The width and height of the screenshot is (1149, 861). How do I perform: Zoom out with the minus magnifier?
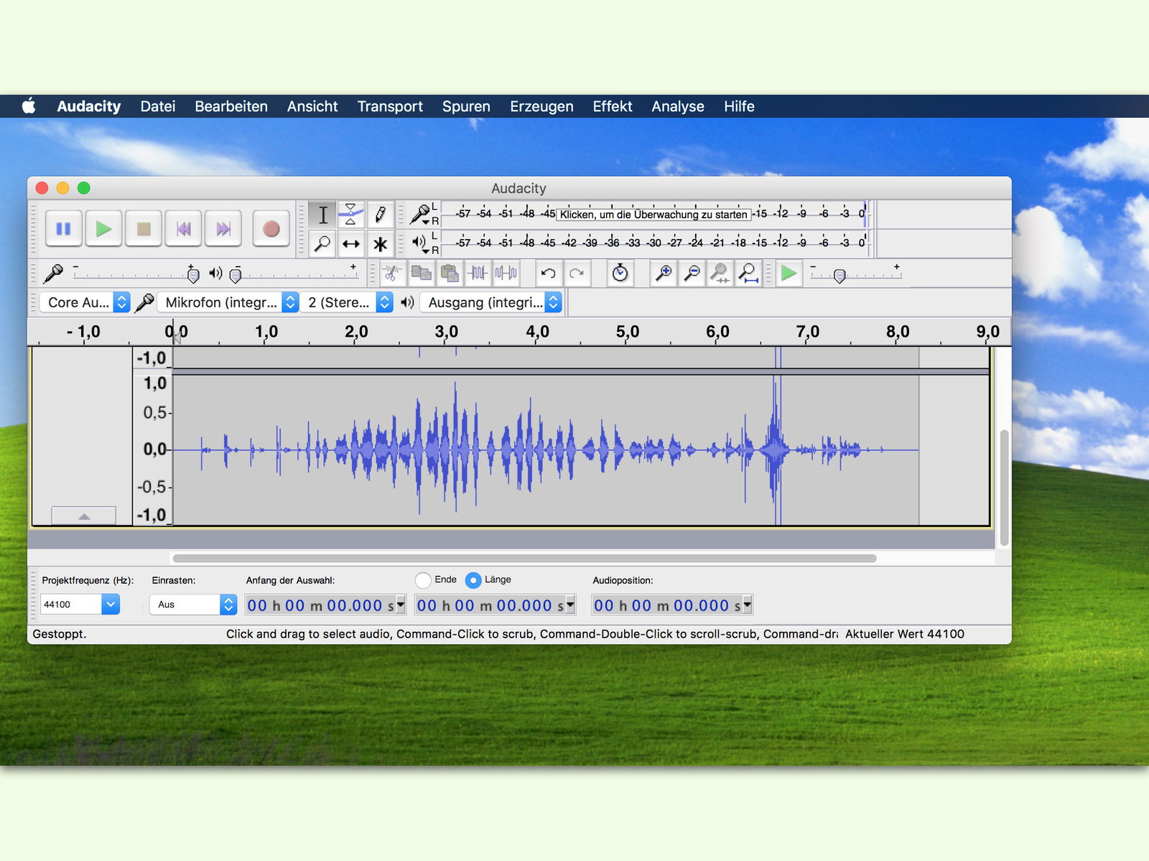click(692, 273)
